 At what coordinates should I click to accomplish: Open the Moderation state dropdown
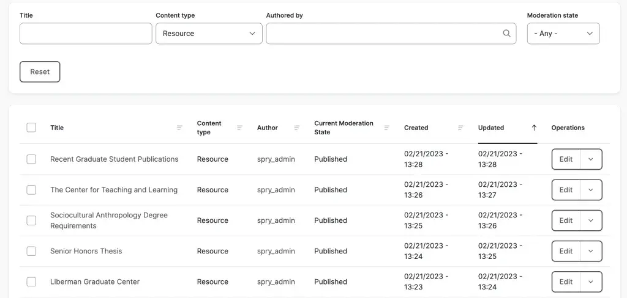(563, 34)
